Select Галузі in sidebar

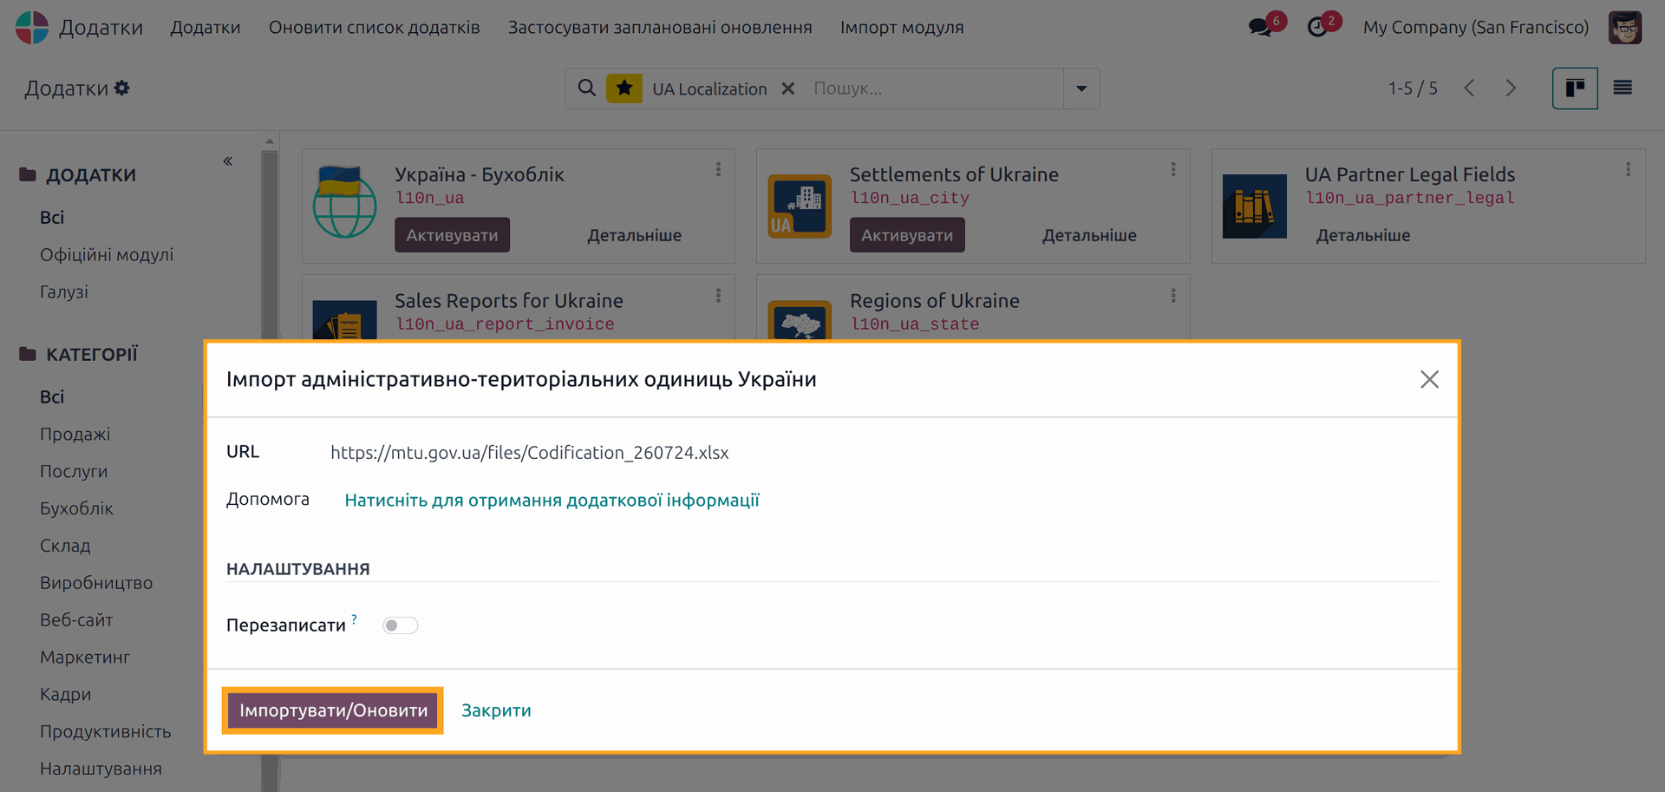[x=64, y=291]
